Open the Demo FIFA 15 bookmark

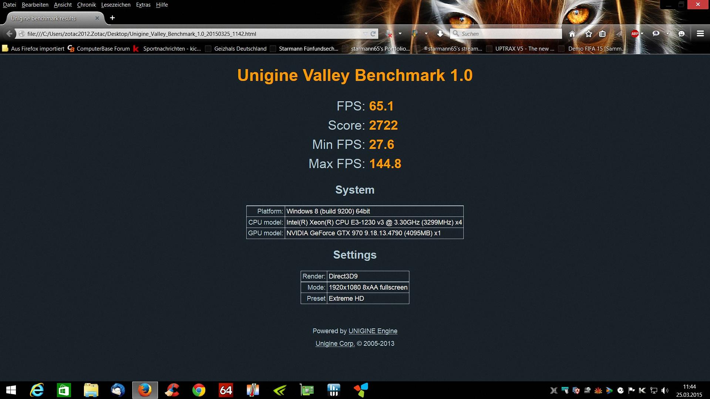[x=592, y=48]
